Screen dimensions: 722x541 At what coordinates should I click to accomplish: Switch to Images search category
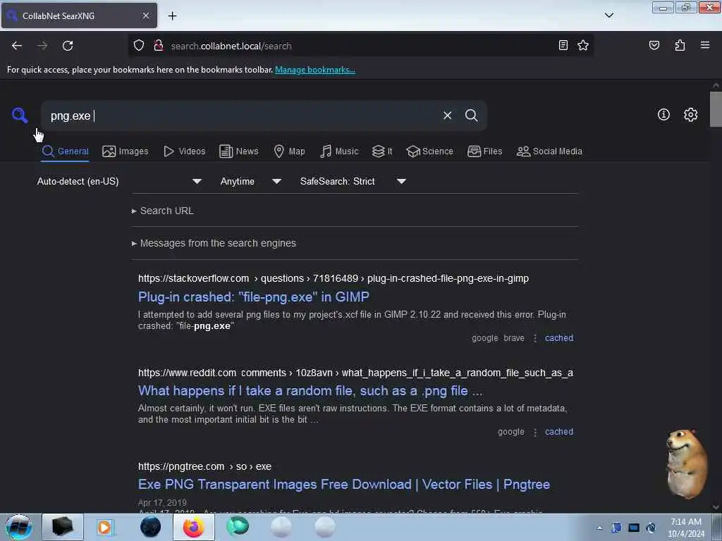click(126, 151)
